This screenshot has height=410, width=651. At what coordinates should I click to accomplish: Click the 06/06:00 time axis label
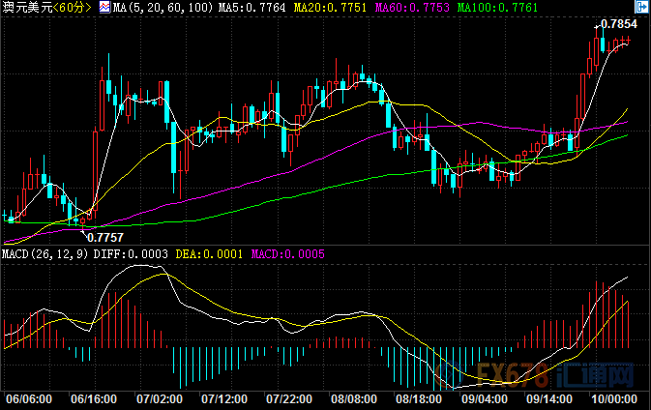28,398
